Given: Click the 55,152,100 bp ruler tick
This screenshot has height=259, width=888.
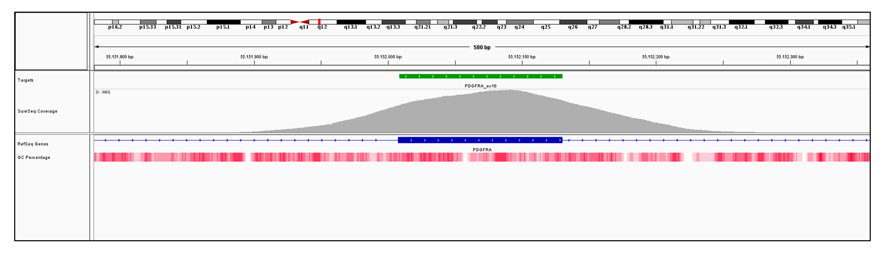Looking at the screenshot, I should pyautogui.click(x=522, y=57).
